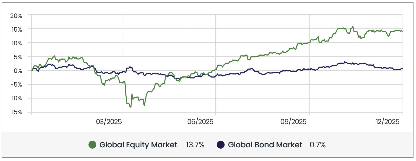Toggle the Global Bond Market legend label
This screenshot has height=161, width=416.
coord(265,145)
